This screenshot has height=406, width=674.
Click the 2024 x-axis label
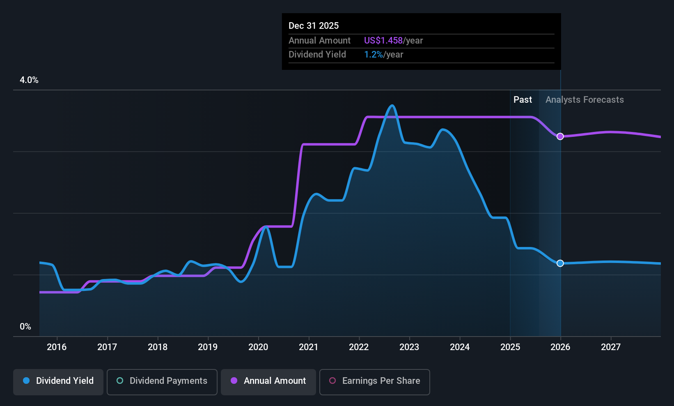pos(460,347)
